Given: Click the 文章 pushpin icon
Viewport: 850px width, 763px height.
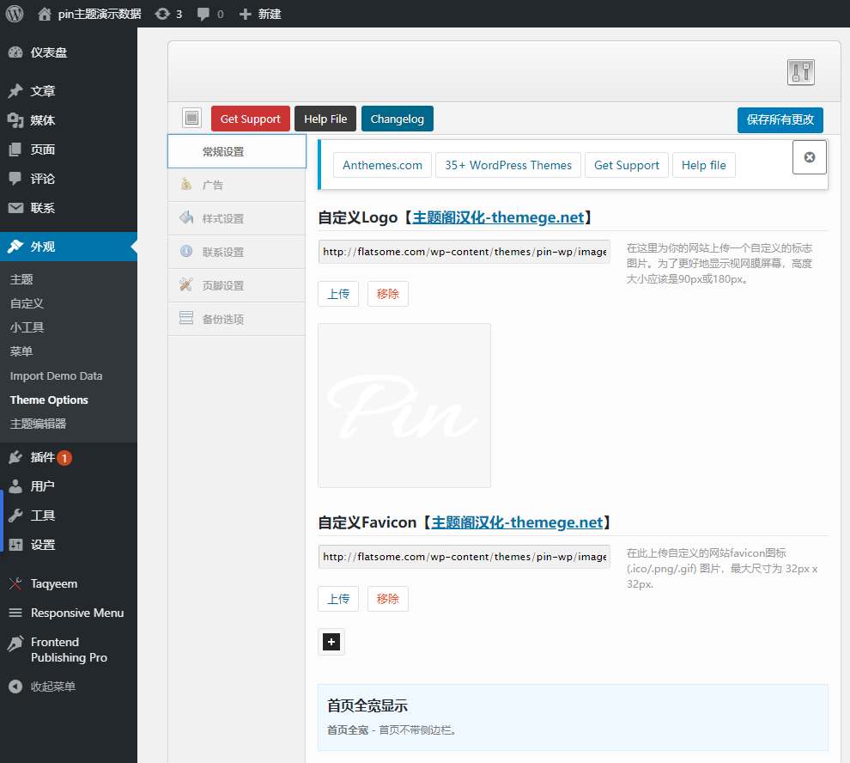Looking at the screenshot, I should (x=15, y=90).
